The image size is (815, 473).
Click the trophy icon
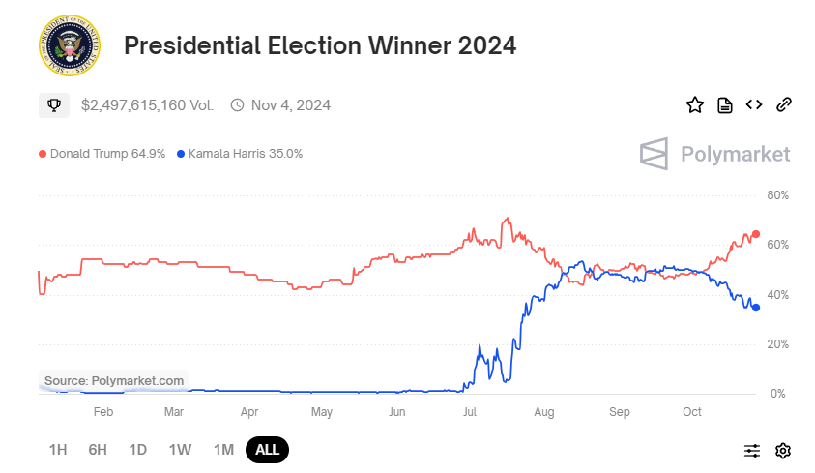[54, 104]
